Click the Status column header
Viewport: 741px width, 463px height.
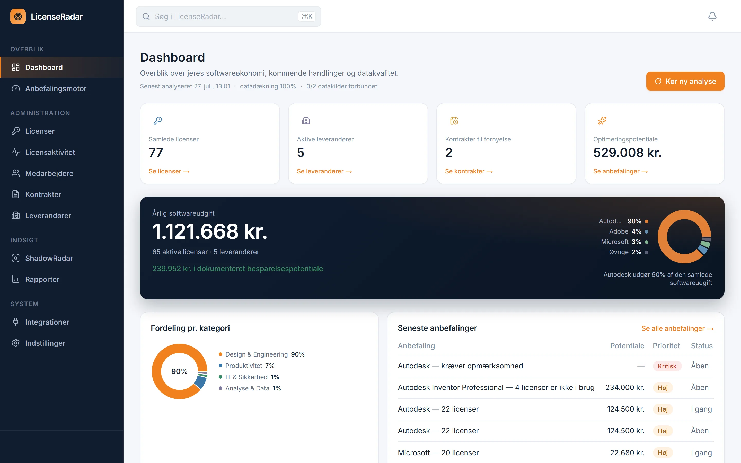click(x=701, y=346)
